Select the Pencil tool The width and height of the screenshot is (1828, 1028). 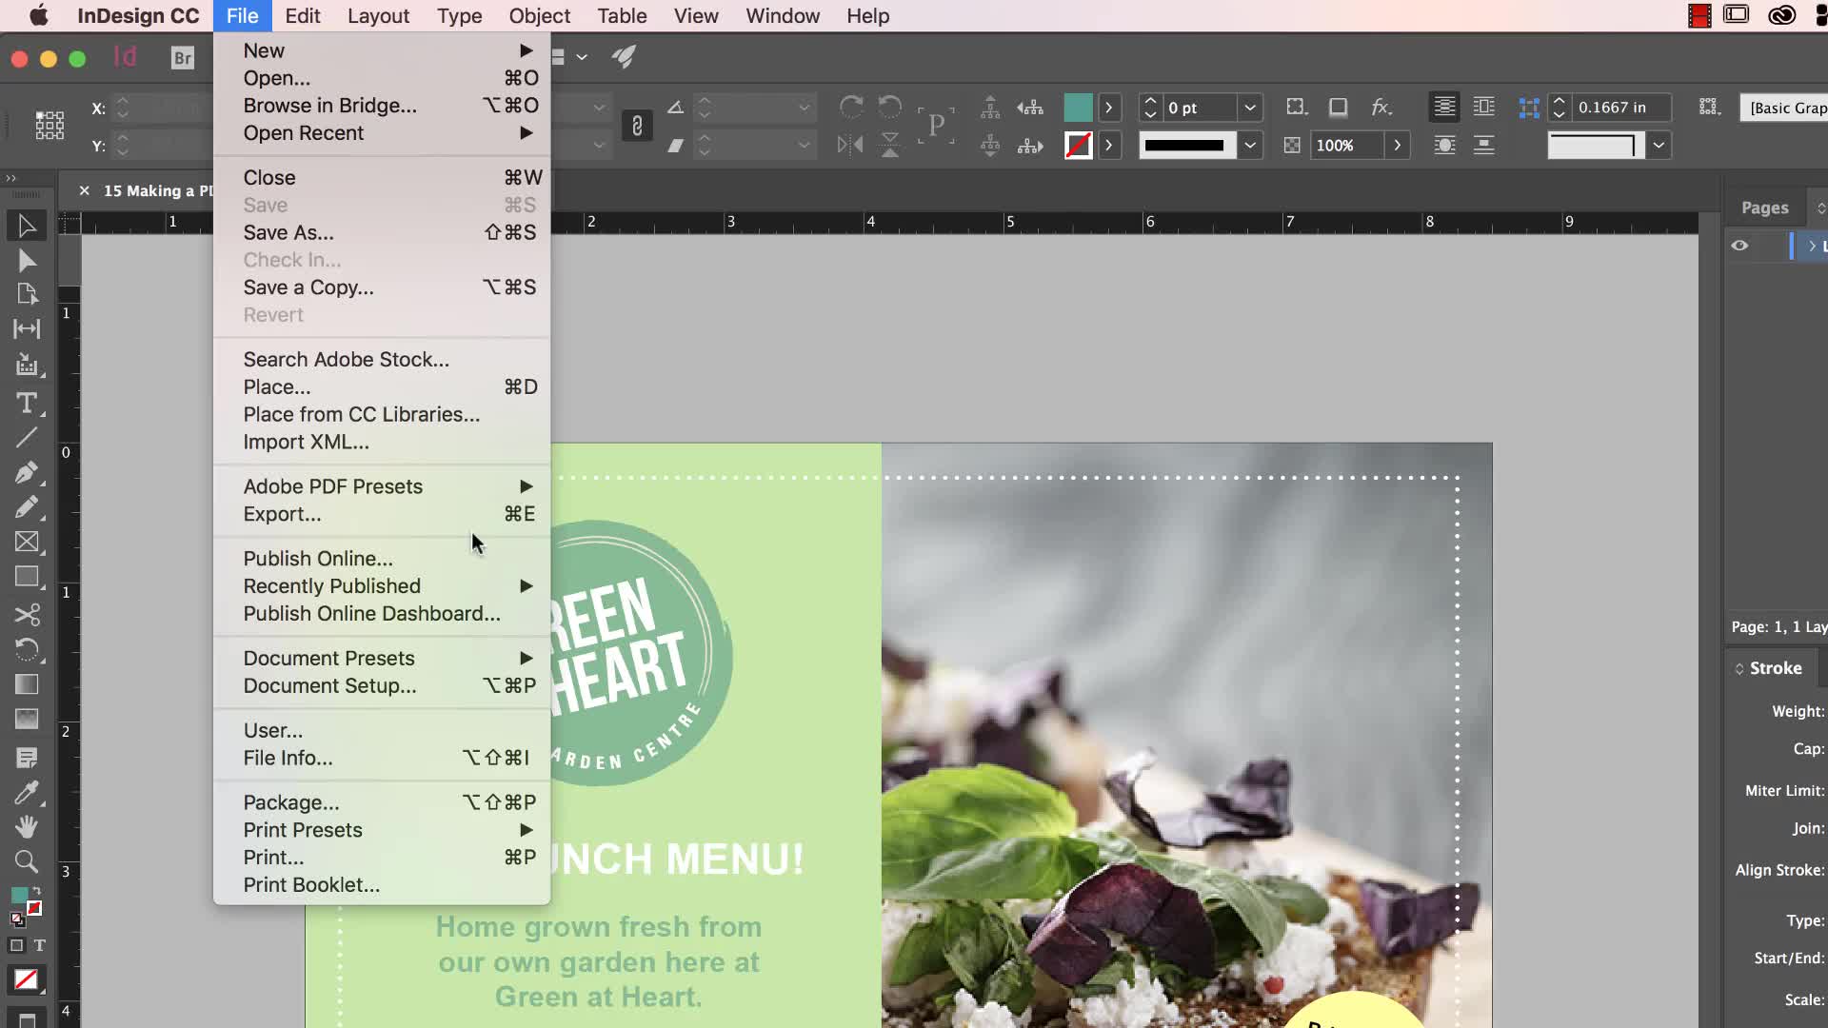(27, 507)
